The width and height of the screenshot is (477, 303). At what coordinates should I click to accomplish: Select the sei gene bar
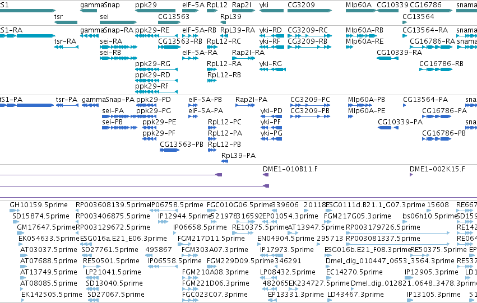(118, 22)
